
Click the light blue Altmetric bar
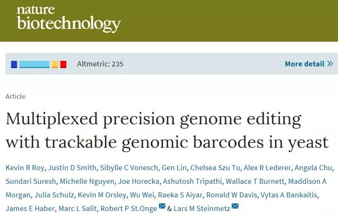[x=34, y=64]
